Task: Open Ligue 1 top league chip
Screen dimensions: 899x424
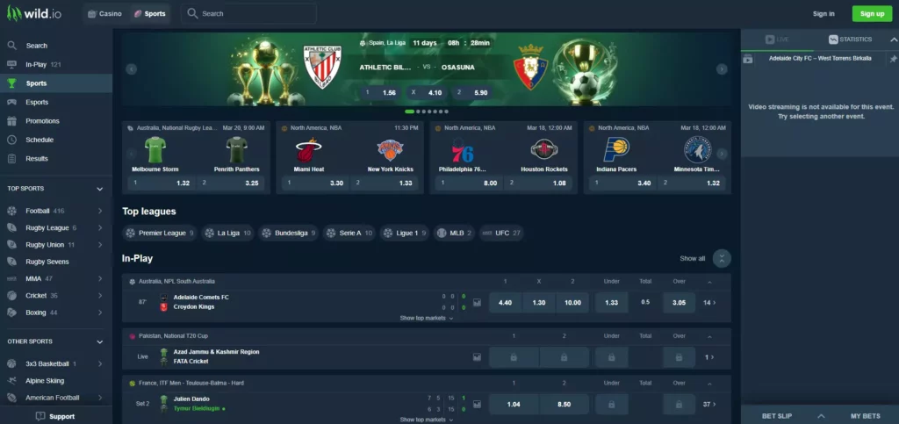Action: 404,234
